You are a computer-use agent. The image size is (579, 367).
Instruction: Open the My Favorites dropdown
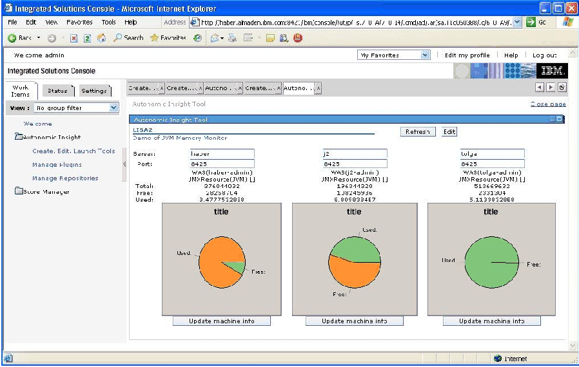click(425, 55)
